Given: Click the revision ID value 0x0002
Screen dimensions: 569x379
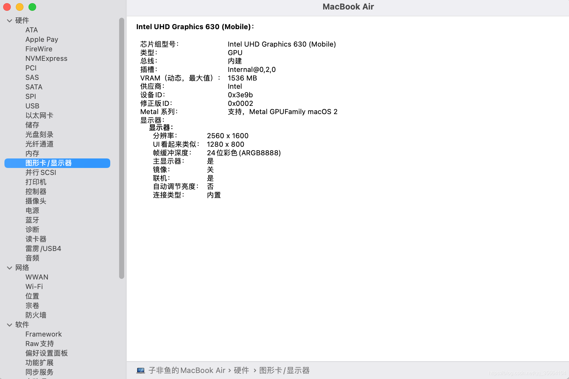Looking at the screenshot, I should (240, 104).
